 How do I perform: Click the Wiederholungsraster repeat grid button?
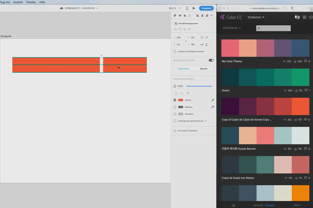(186, 23)
